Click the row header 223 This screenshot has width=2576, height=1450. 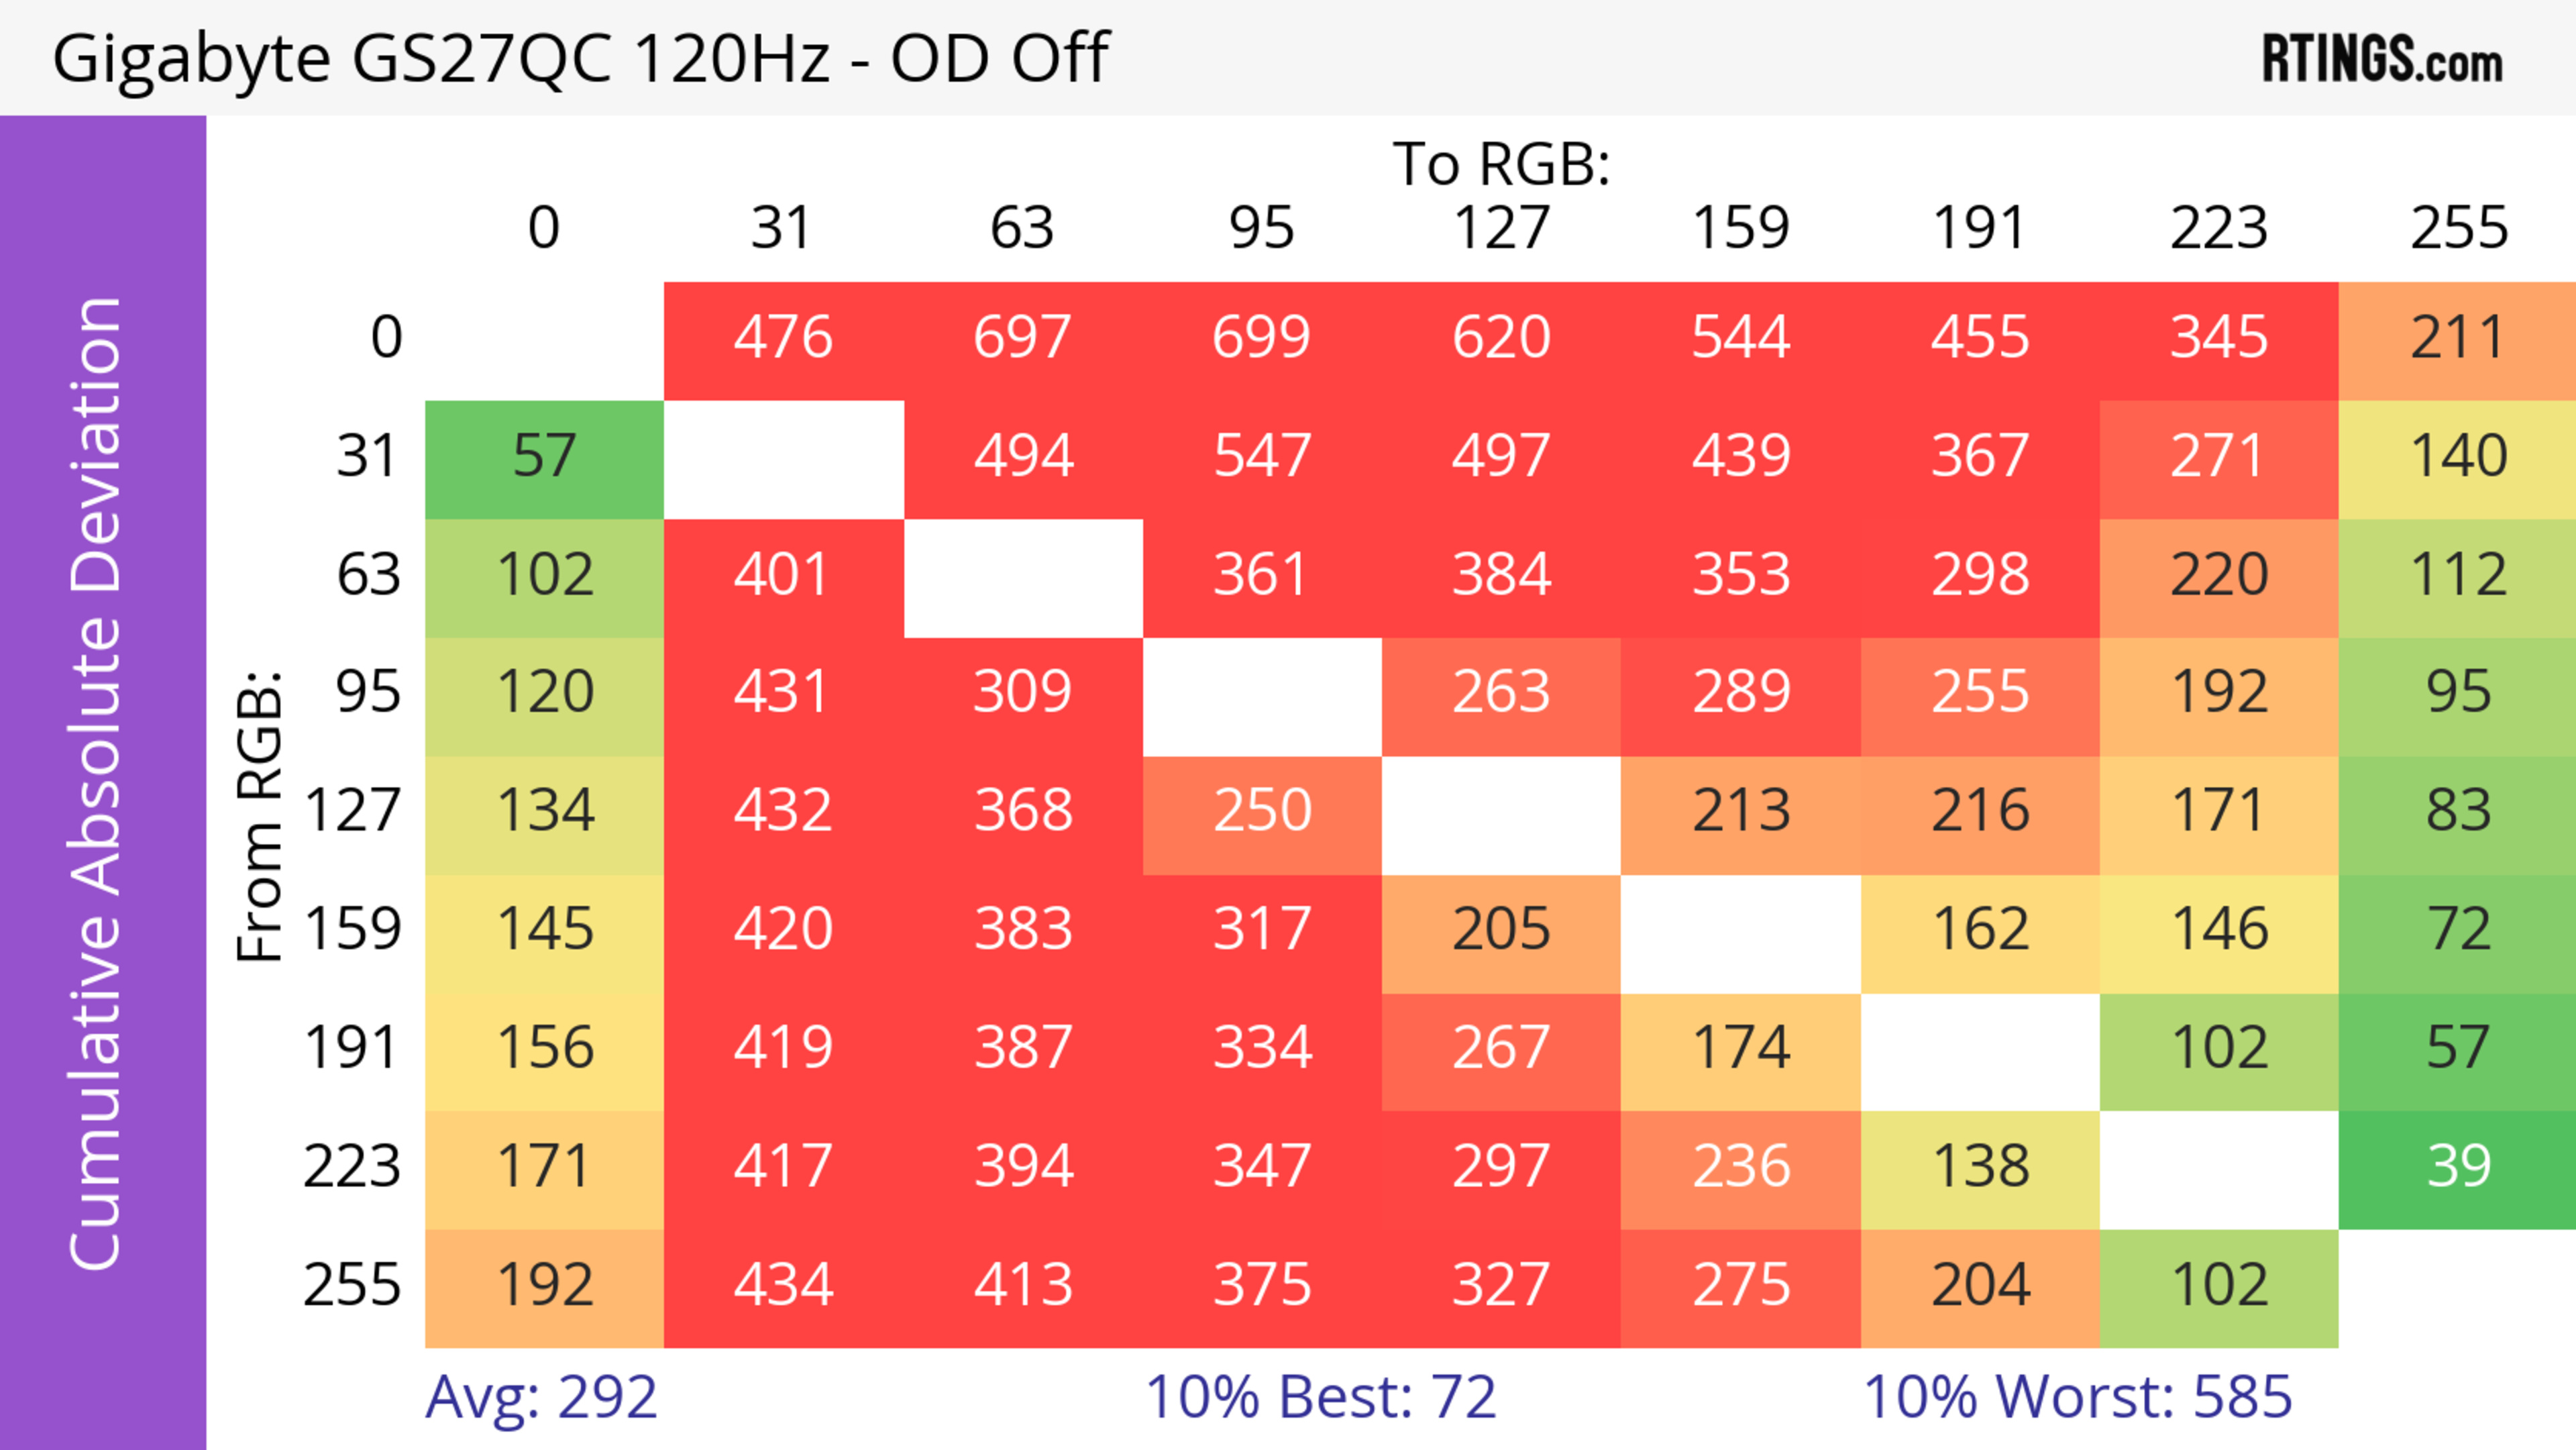pos(352,1168)
